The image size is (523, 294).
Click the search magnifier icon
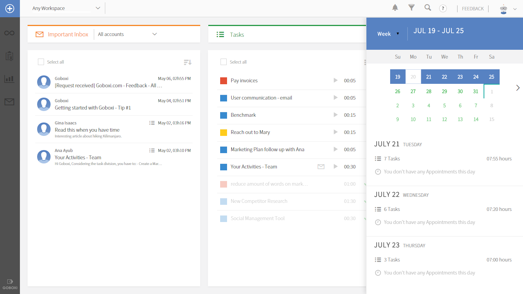(428, 8)
